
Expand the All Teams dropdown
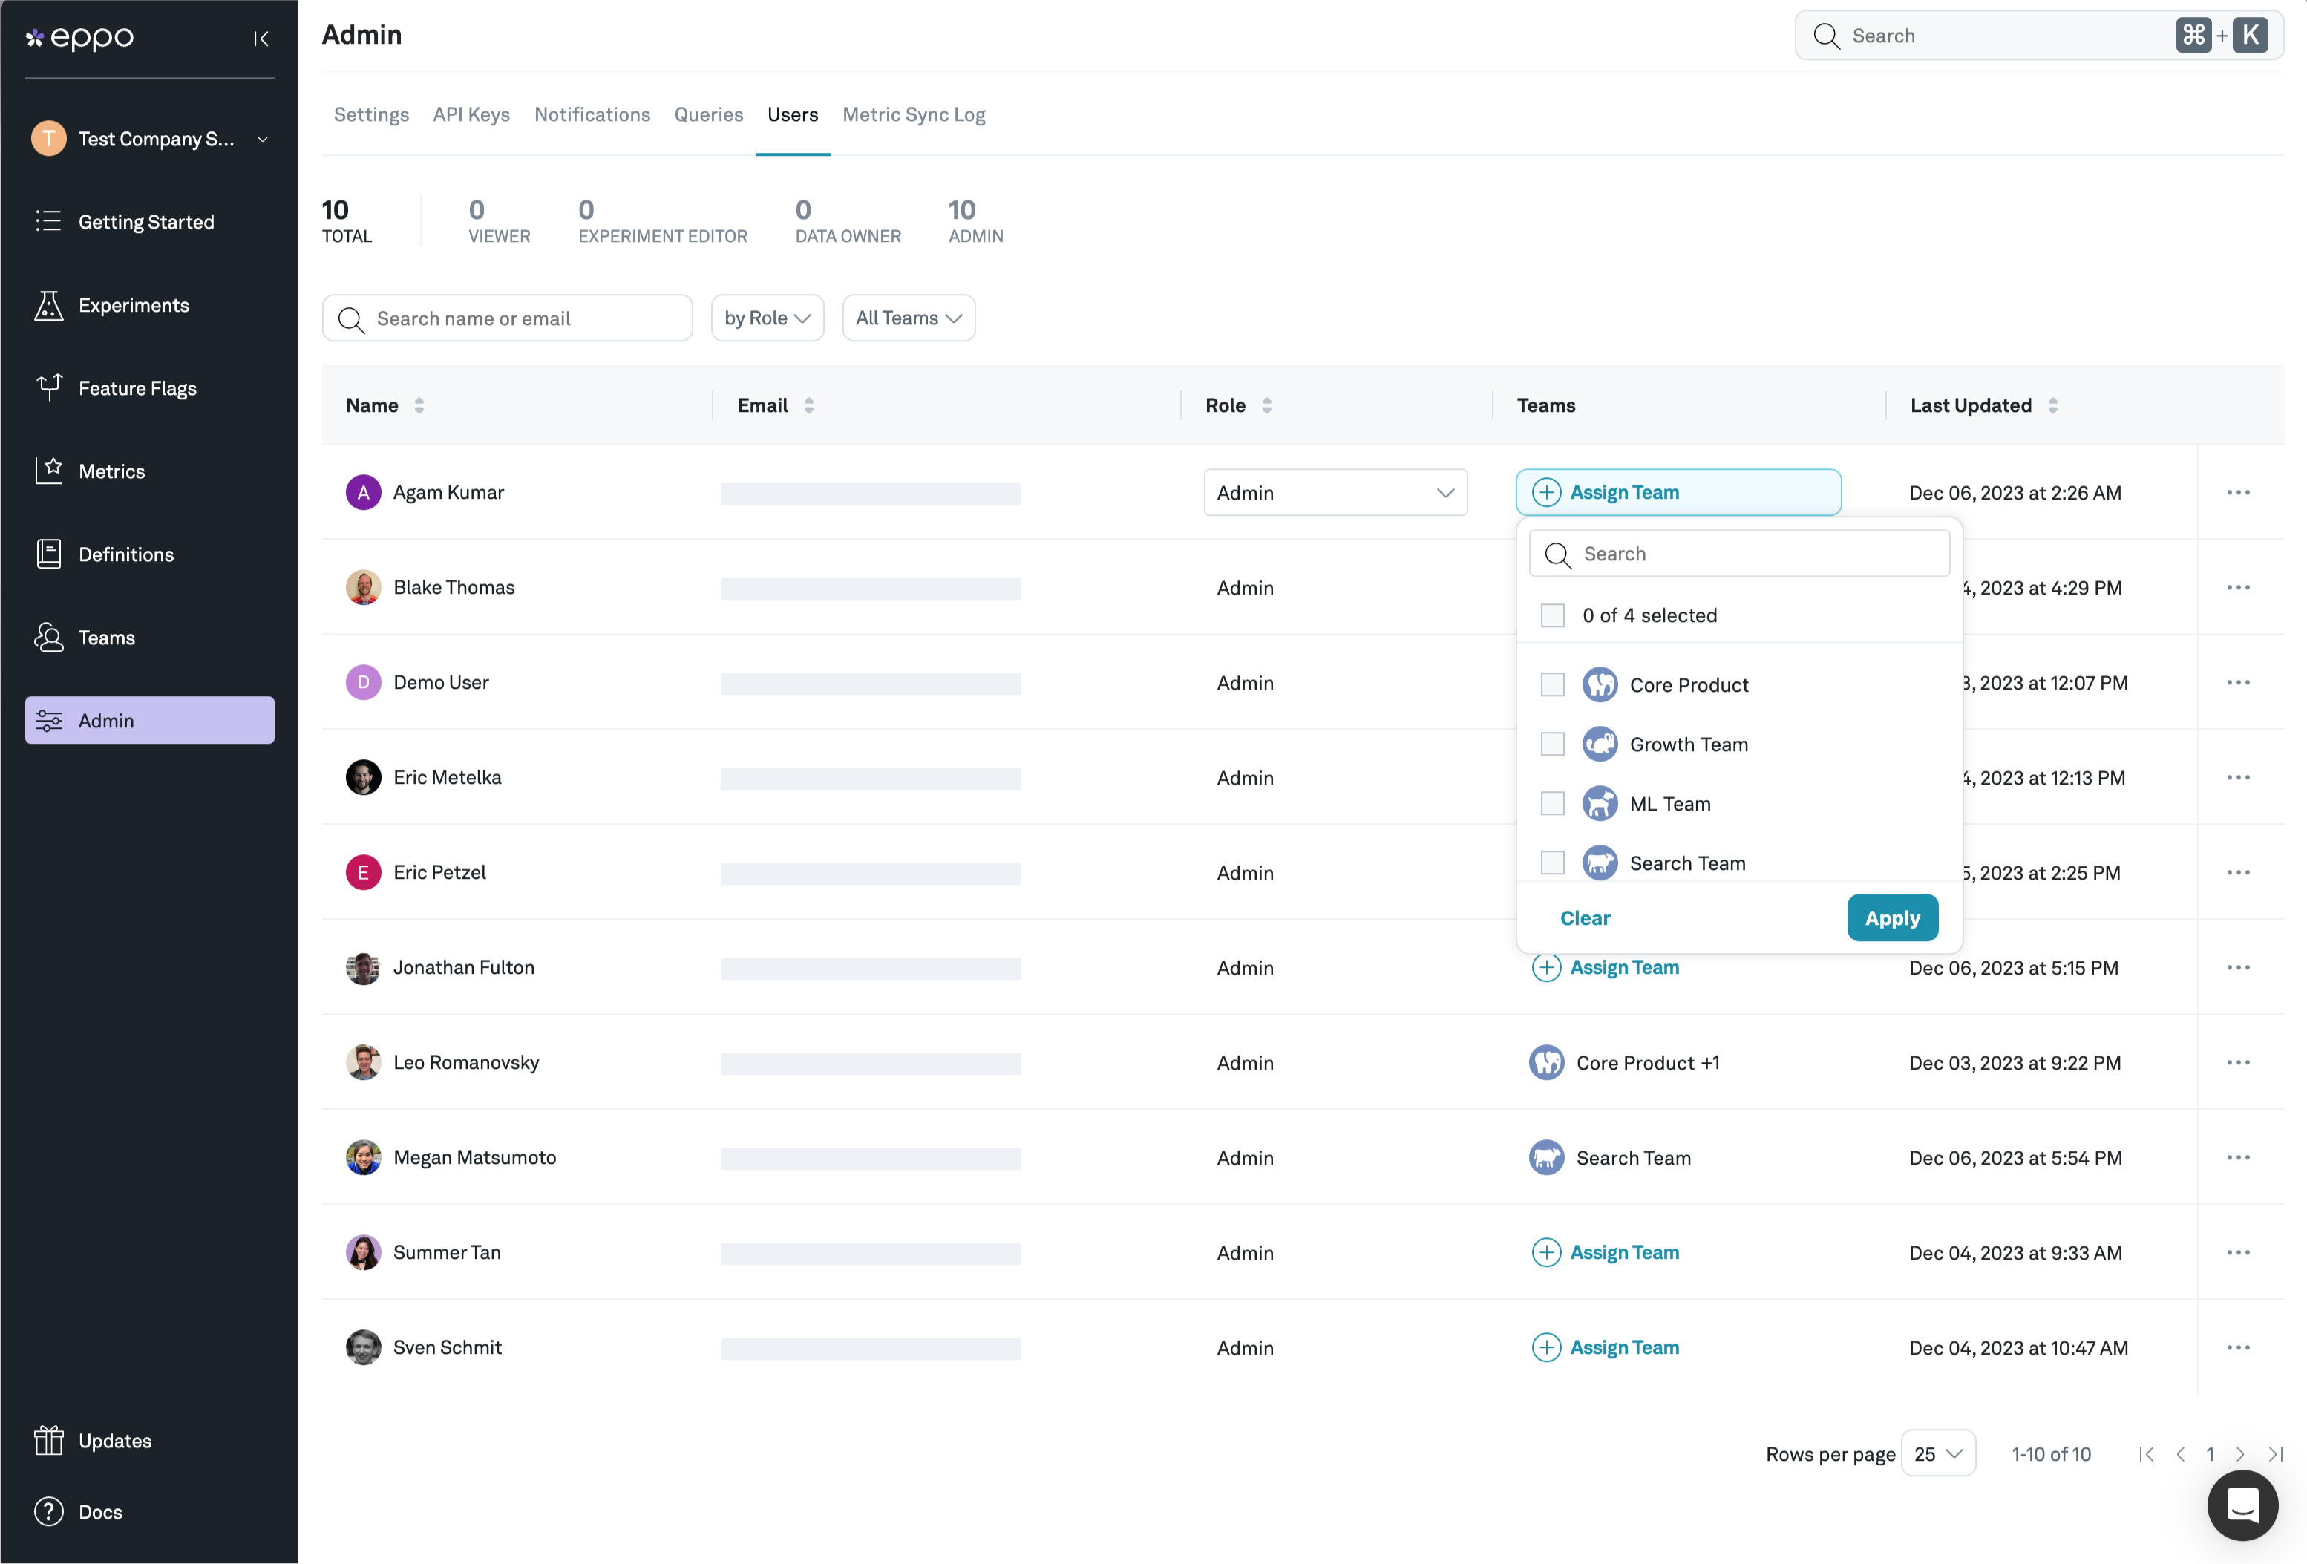pyautogui.click(x=907, y=318)
